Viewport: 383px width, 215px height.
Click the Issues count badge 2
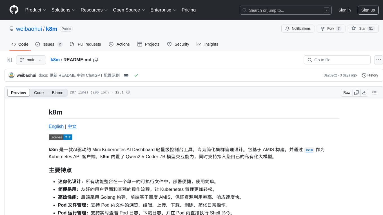60,44
